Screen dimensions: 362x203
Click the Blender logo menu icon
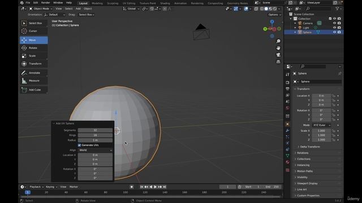21,3
